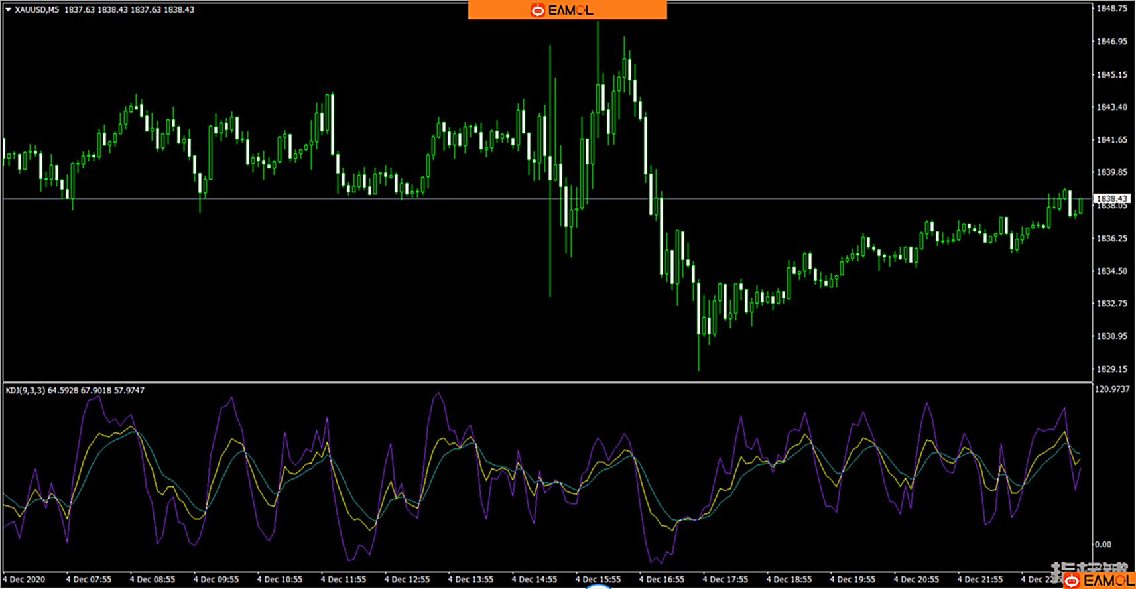Select the 4 Dec 11:55 time marker
Screen dimensions: 1136x589
click(344, 580)
